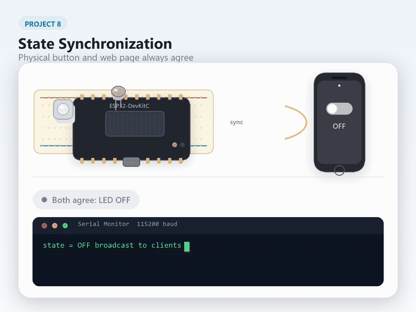This screenshot has width=416, height=312.
Task: Click the orange dot in Serial Monitor
Action: (x=55, y=226)
